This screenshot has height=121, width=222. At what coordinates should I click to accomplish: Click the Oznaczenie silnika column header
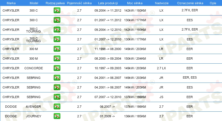(x=190, y=3)
